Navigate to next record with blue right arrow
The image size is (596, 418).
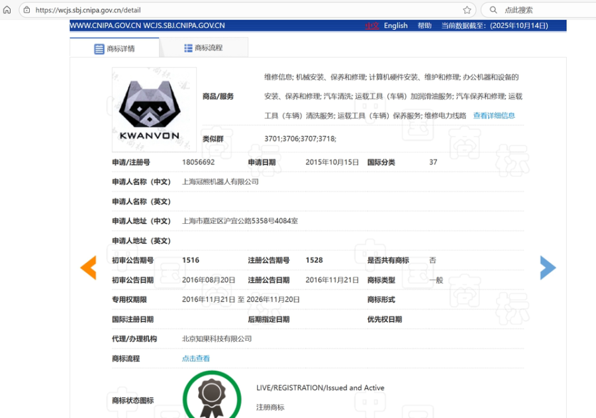tap(547, 268)
